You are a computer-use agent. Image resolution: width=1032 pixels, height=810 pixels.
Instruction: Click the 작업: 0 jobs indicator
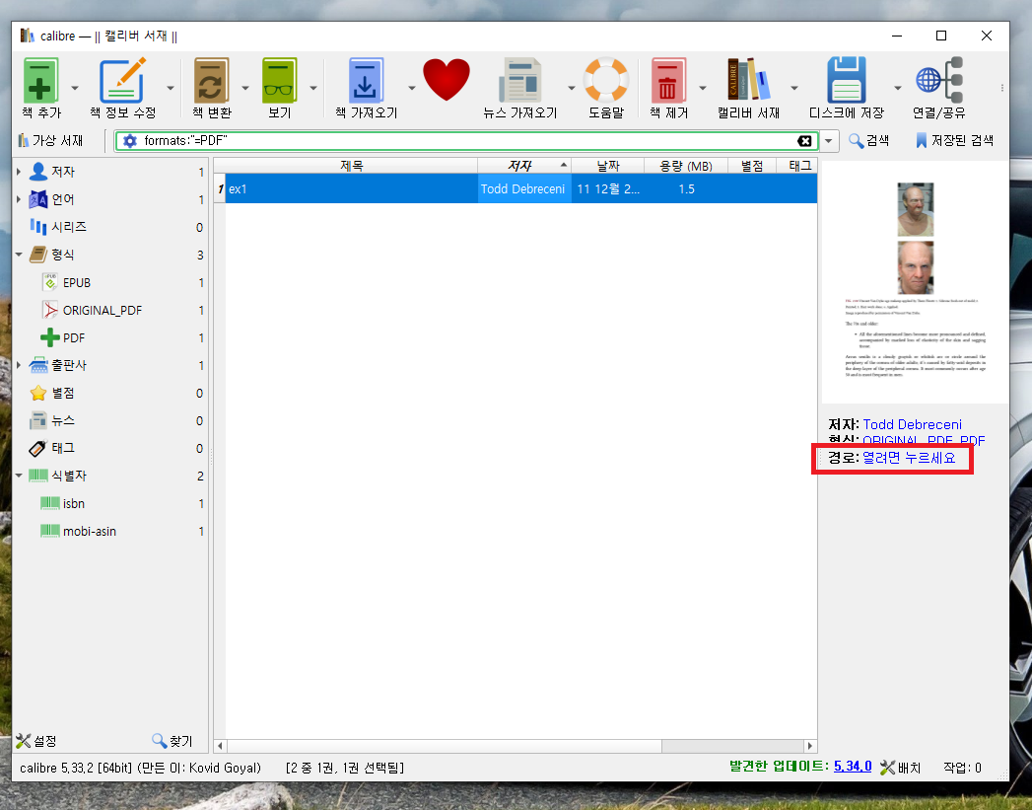point(962,768)
